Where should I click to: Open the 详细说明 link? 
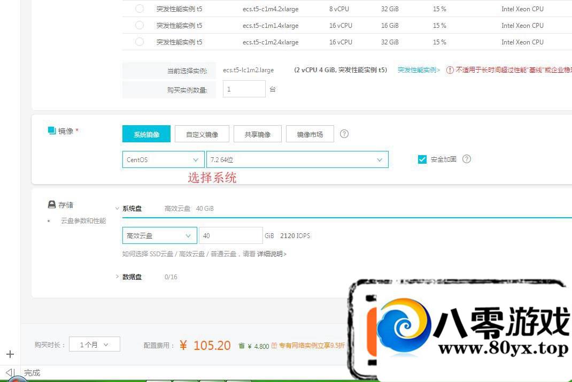tap(272, 254)
